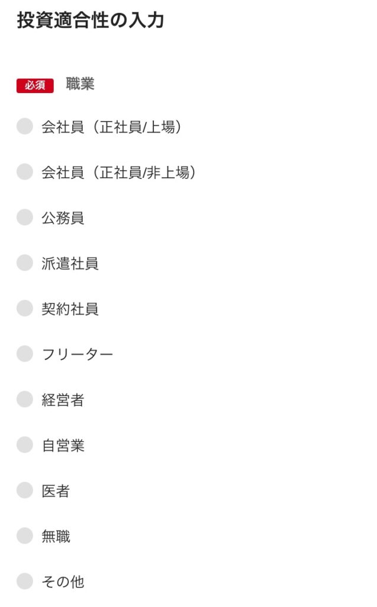Select the 会社員（正社員/上場） radio button
Image resolution: width=377 pixels, height=607 pixels.
point(25,126)
